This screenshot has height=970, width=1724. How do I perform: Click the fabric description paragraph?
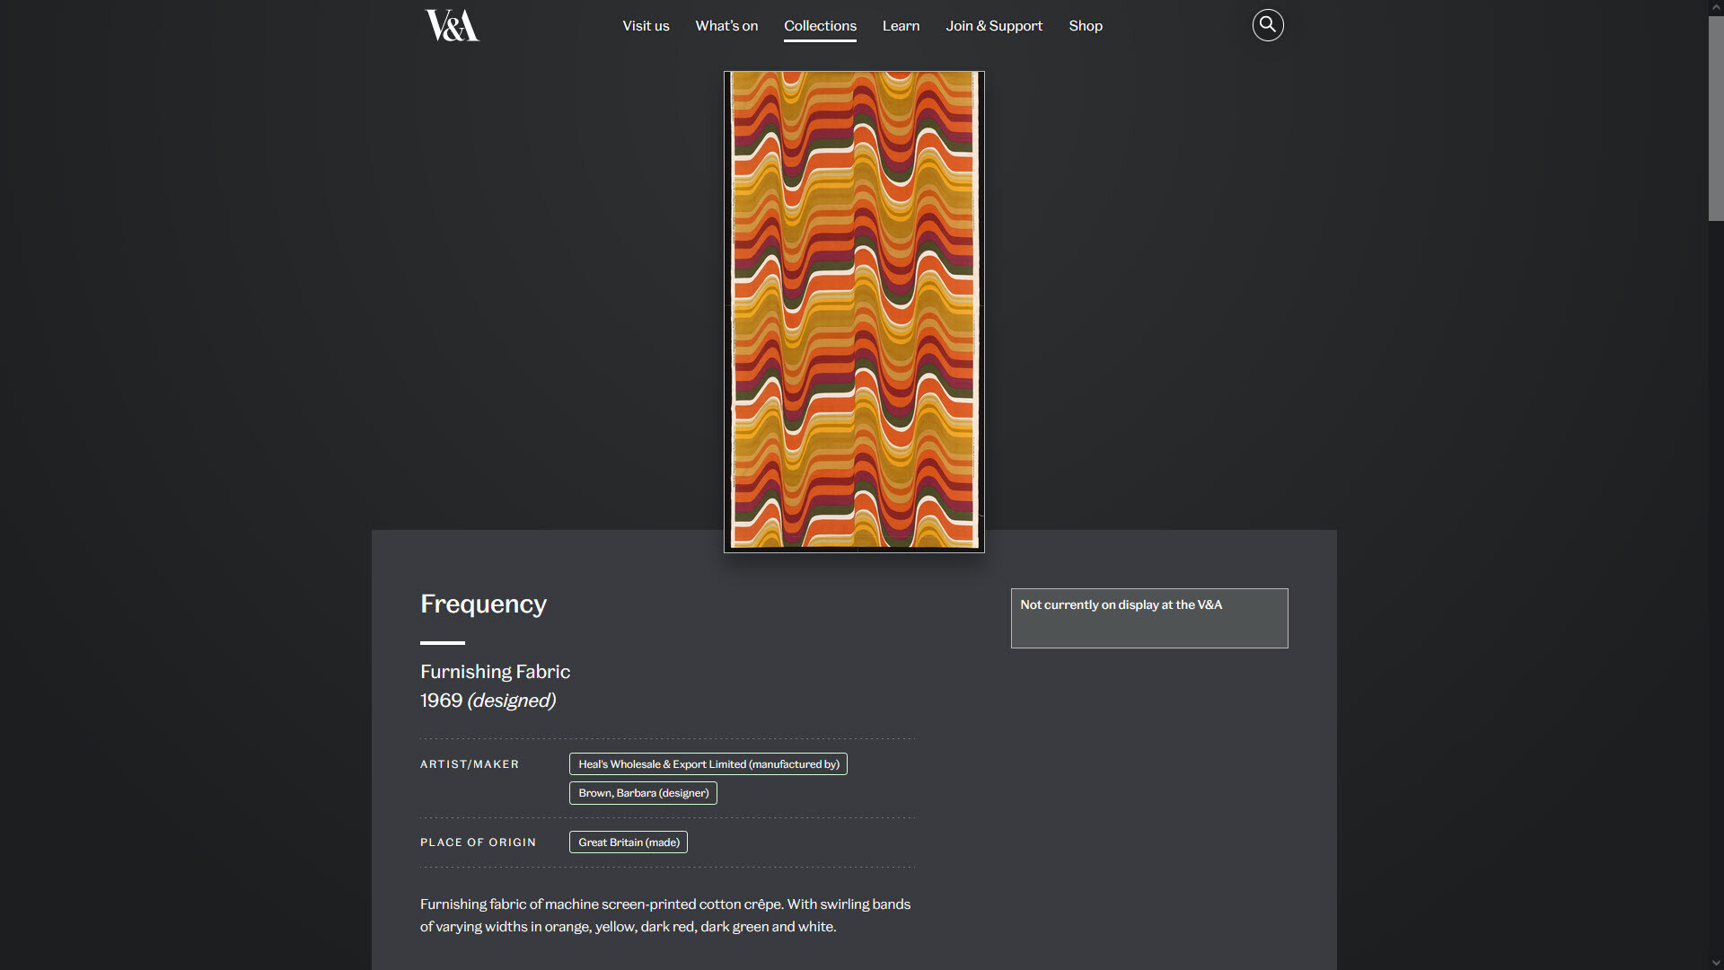[664, 914]
